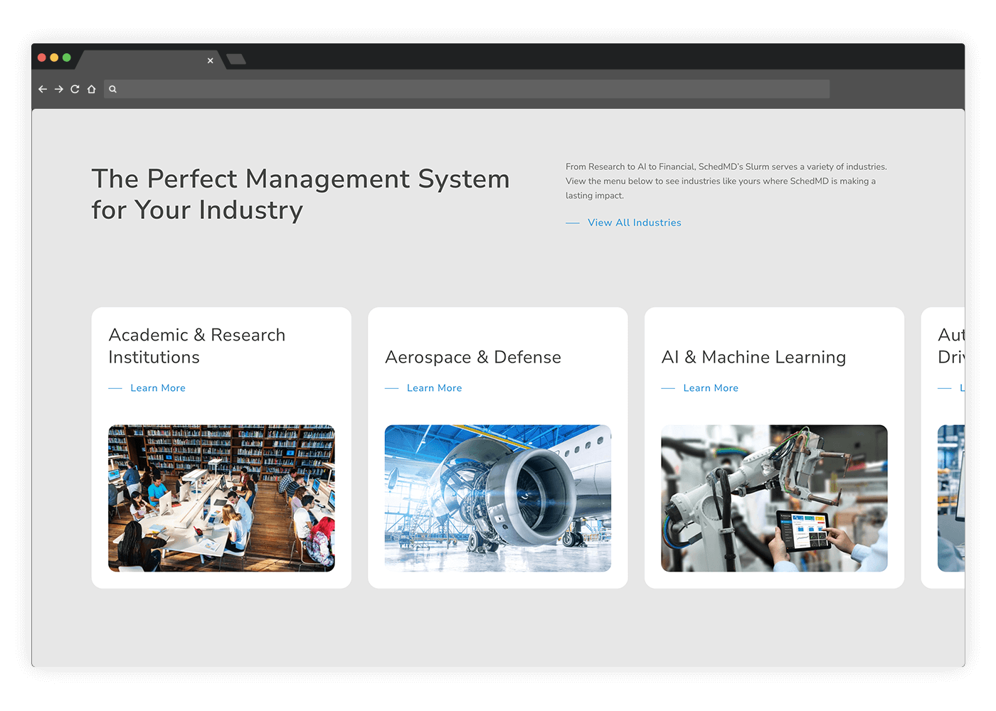Image resolution: width=996 pixels, height=711 pixels.
Task: Click the Perfect Management System headline
Action: point(301,194)
